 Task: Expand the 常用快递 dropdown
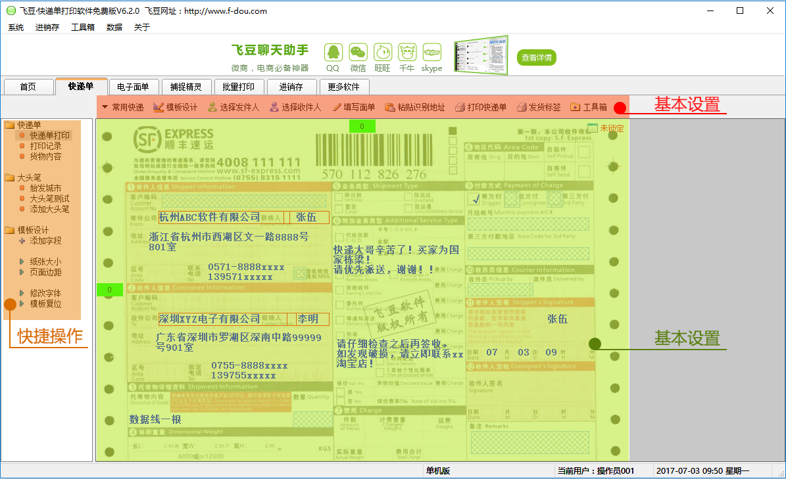(x=123, y=107)
